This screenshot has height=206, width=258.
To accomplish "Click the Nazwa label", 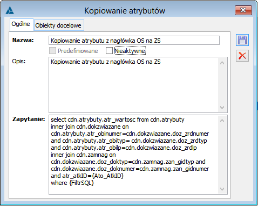I will 23,40.
